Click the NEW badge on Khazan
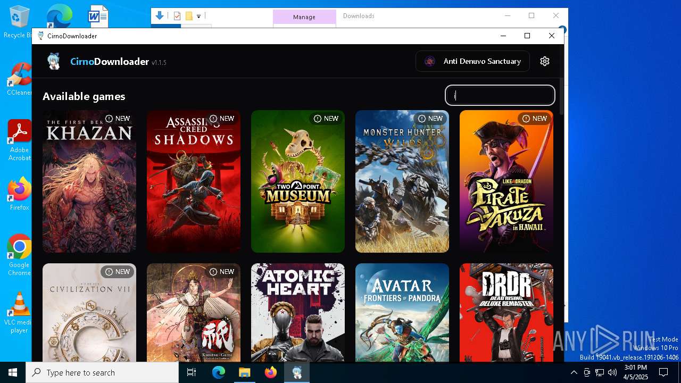The height and width of the screenshot is (383, 681). 117,118
